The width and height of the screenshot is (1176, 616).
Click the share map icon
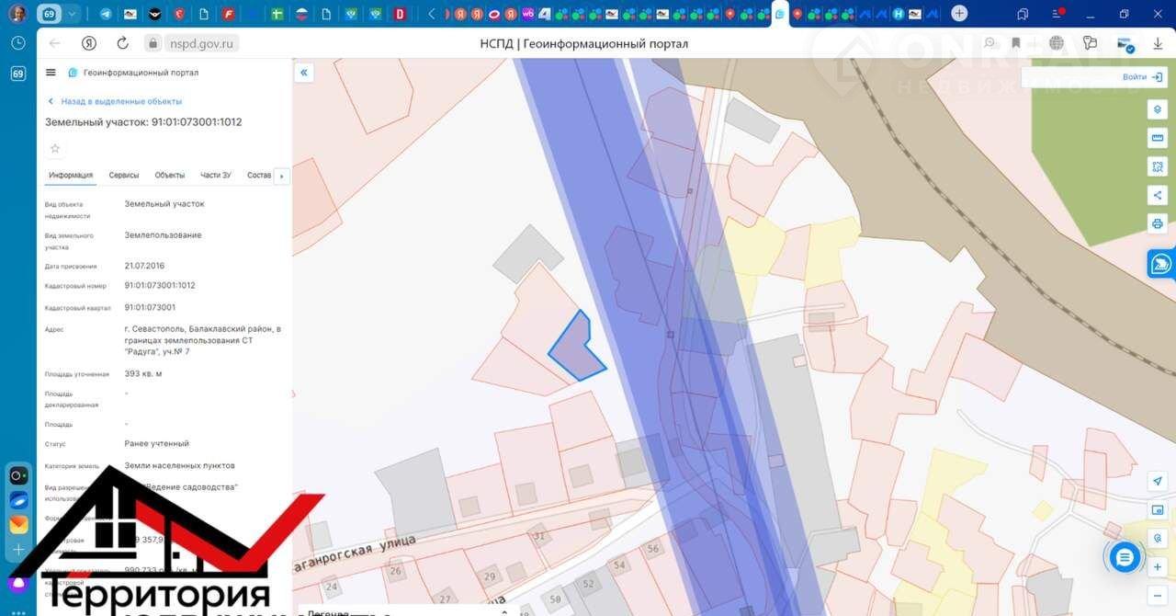tap(1157, 195)
